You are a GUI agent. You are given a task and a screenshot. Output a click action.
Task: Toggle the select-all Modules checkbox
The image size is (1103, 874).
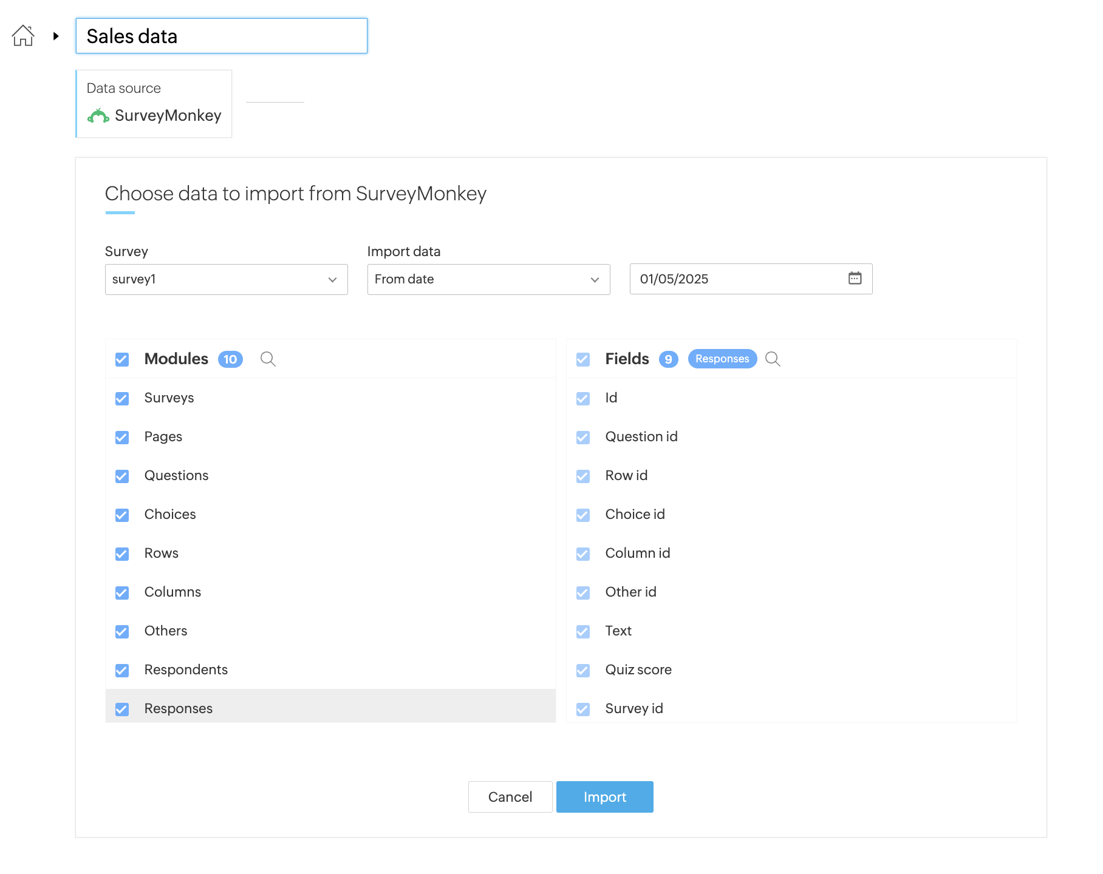[x=122, y=359]
